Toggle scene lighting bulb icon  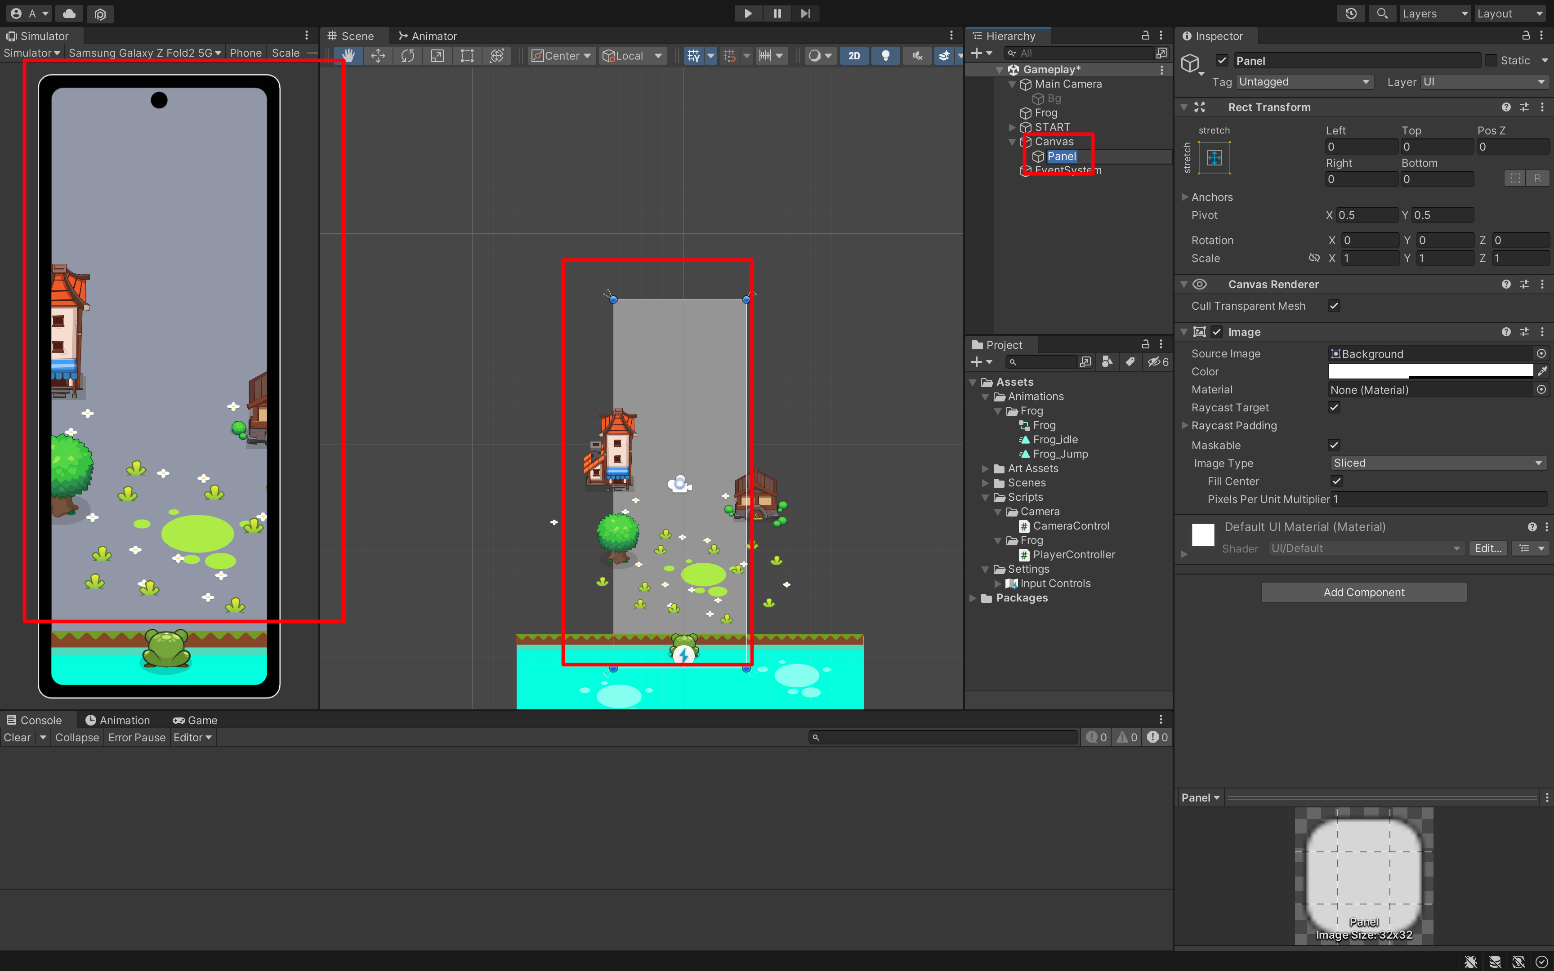885,56
